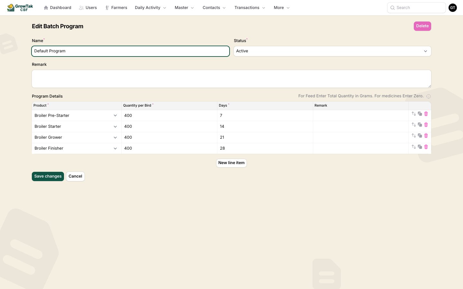The height and width of the screenshot is (289, 463).
Task: Click the info icon beside the feed hint
Action: [x=429, y=96]
